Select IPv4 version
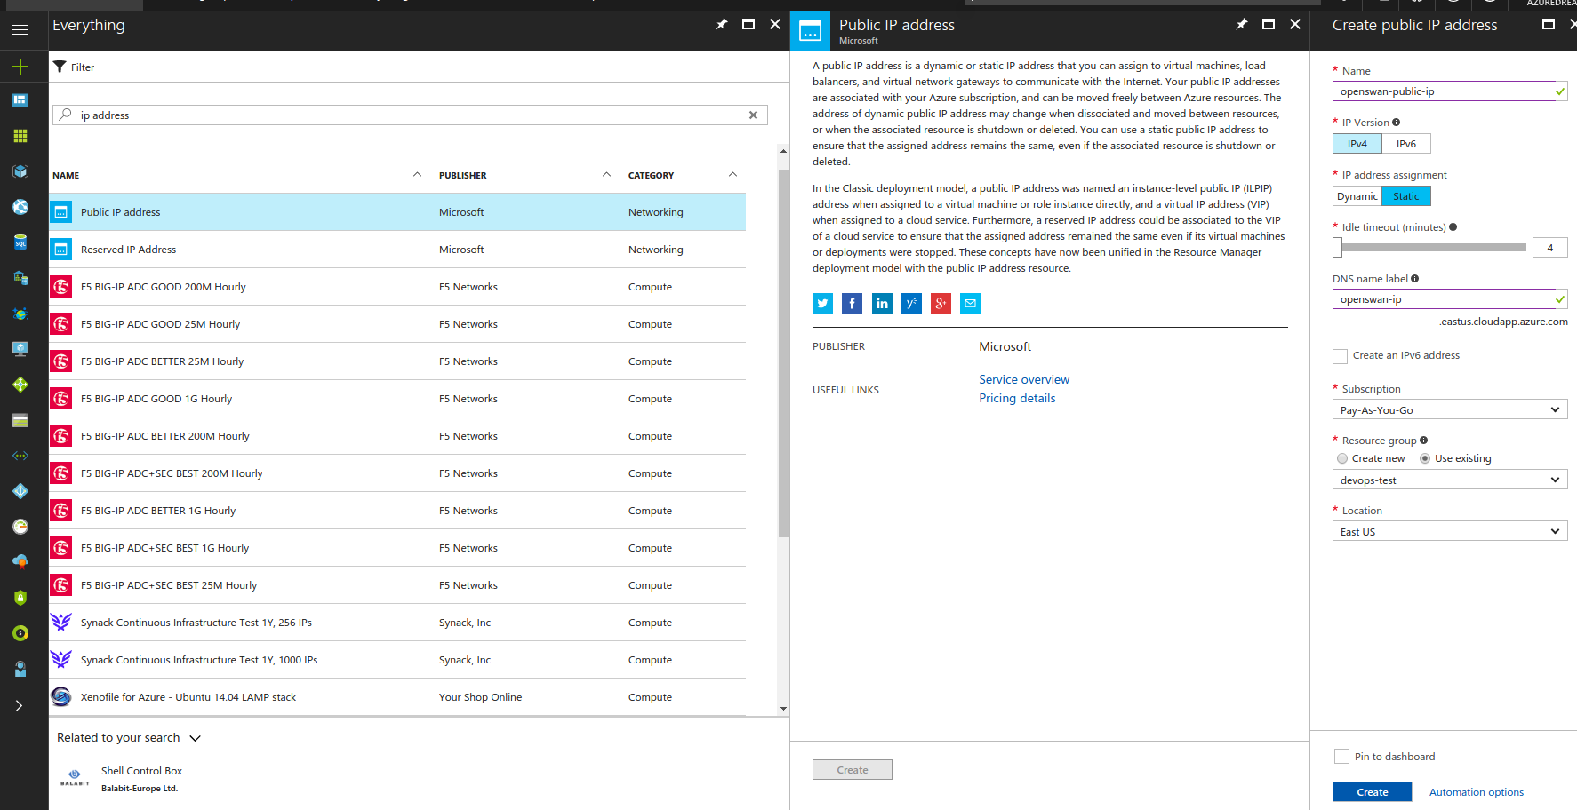1577x810 pixels. coord(1357,144)
